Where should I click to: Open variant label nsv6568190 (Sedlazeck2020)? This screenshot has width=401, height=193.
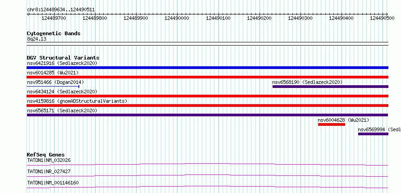(307, 82)
